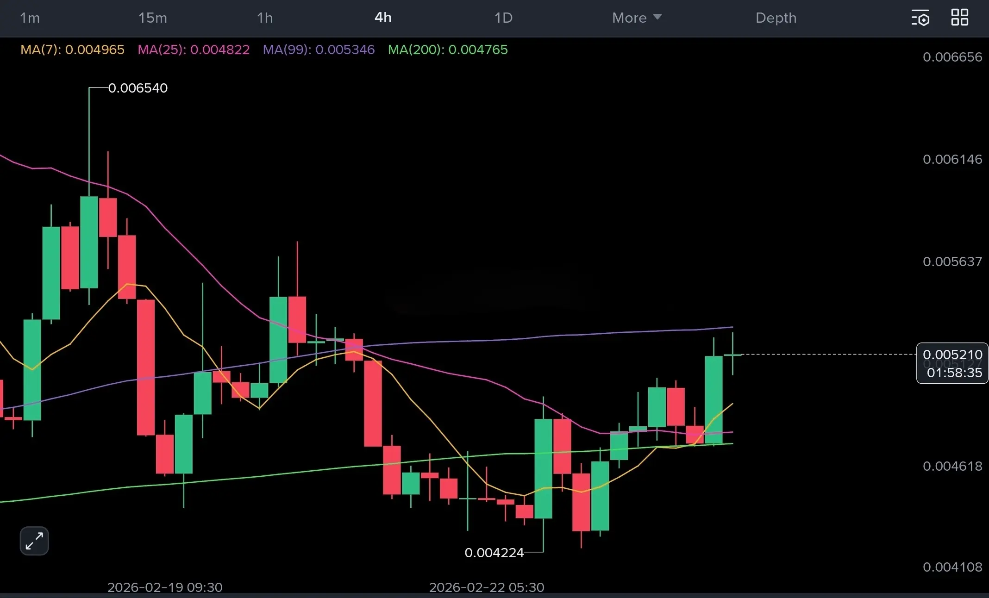Click the 0.004224 low price marker
The width and height of the screenshot is (989, 598).
pos(494,553)
